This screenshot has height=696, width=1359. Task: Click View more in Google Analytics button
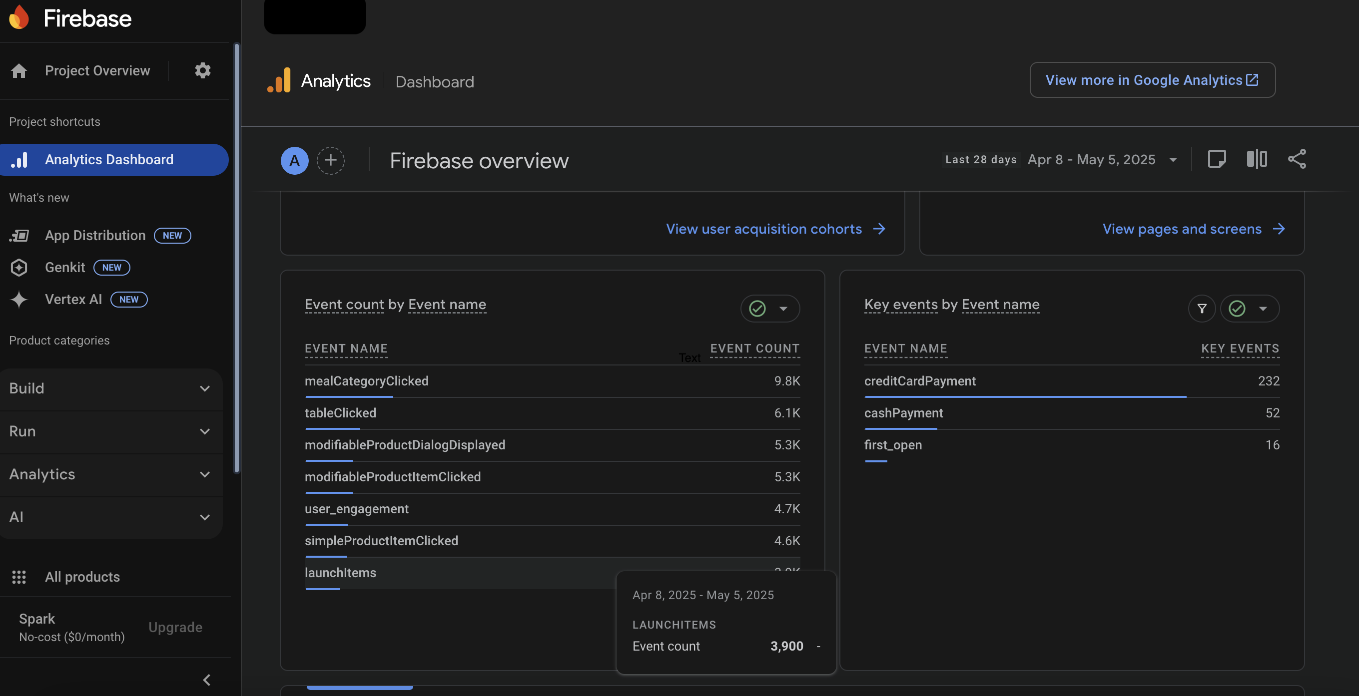(x=1152, y=79)
